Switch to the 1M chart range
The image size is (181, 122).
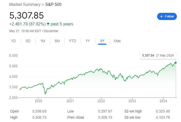click(x=43, y=41)
